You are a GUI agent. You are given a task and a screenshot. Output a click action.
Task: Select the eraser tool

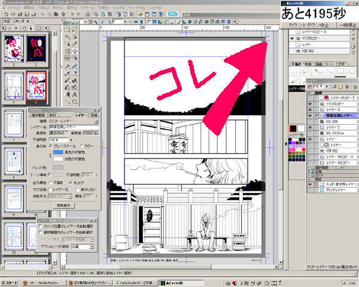click(x=74, y=74)
